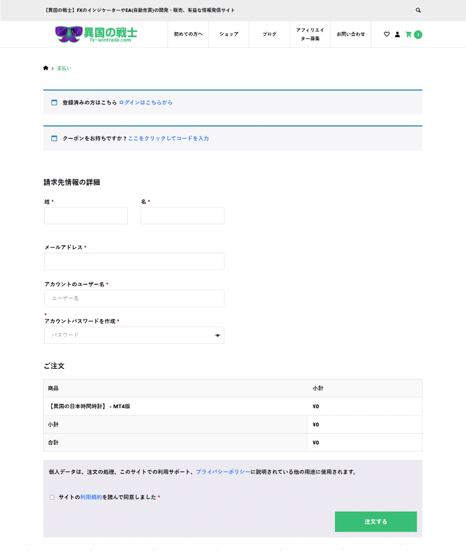Screen dimensions: 466x551
Task: Open the 初めての方へ menu item
Action: click(x=188, y=34)
